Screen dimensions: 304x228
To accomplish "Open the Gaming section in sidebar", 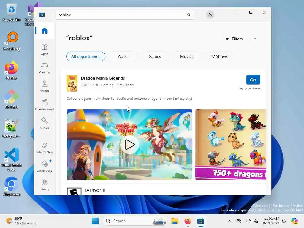I will click(x=45, y=68).
